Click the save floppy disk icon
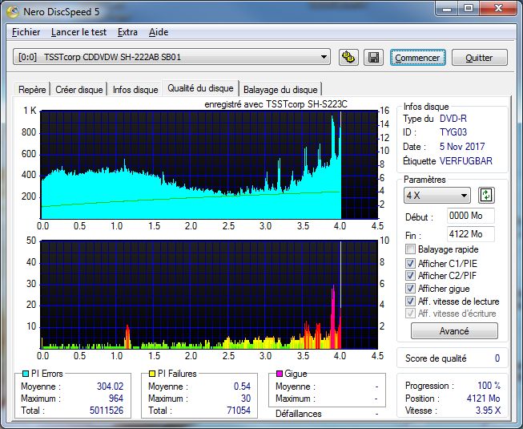This screenshot has height=429, width=523. 373,57
